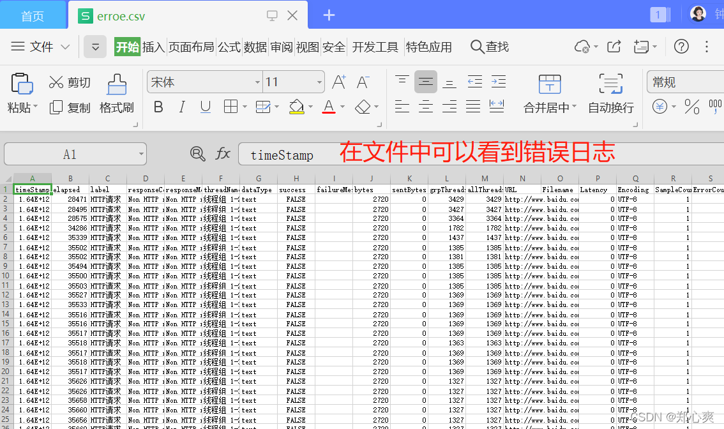
Task: Click the formula bar showing timeStamp
Action: tap(481, 154)
